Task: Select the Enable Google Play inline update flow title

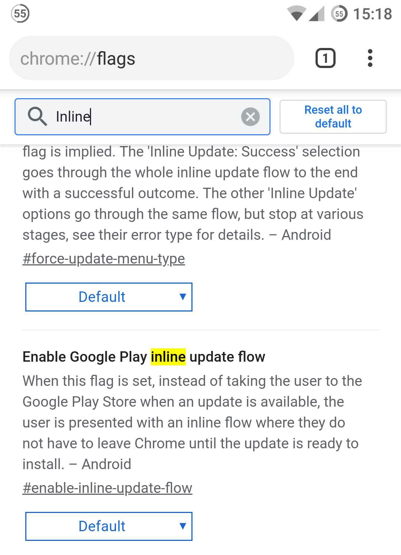Action: [x=144, y=357]
